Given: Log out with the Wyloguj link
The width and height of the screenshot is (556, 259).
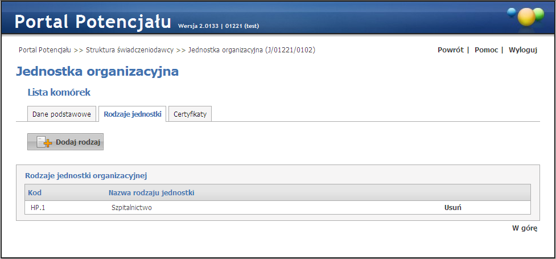Looking at the screenshot, I should coord(523,50).
